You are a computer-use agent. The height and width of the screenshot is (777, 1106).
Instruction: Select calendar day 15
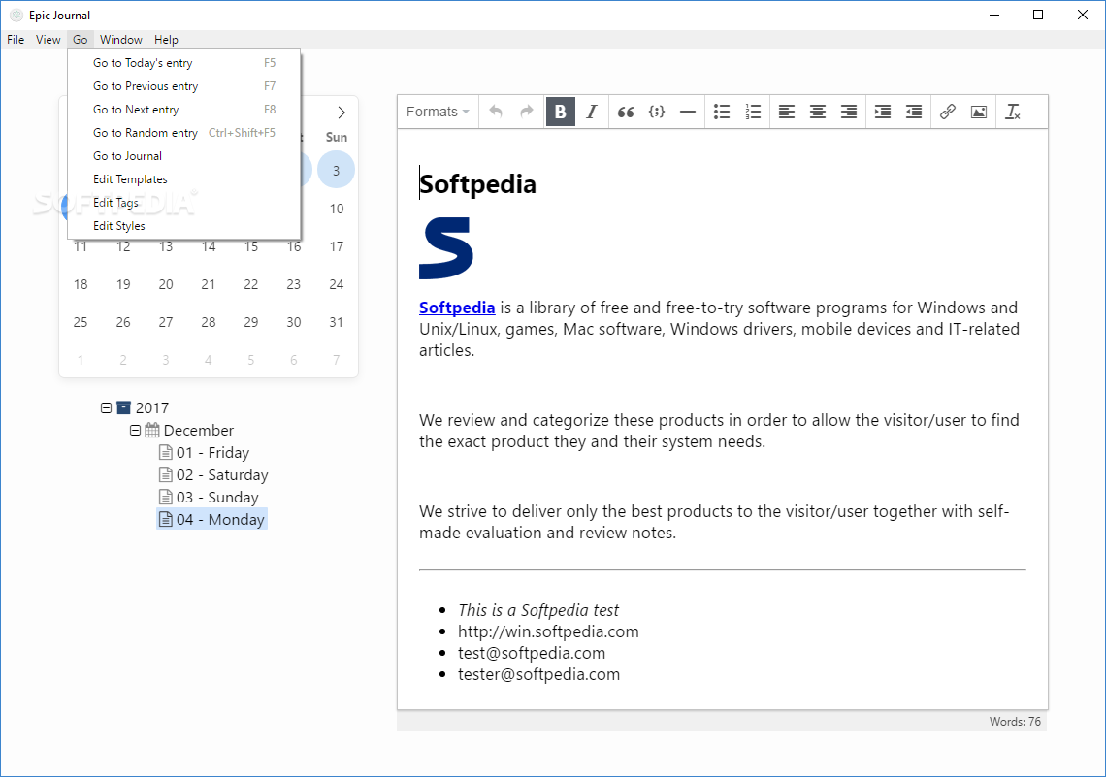coord(251,246)
